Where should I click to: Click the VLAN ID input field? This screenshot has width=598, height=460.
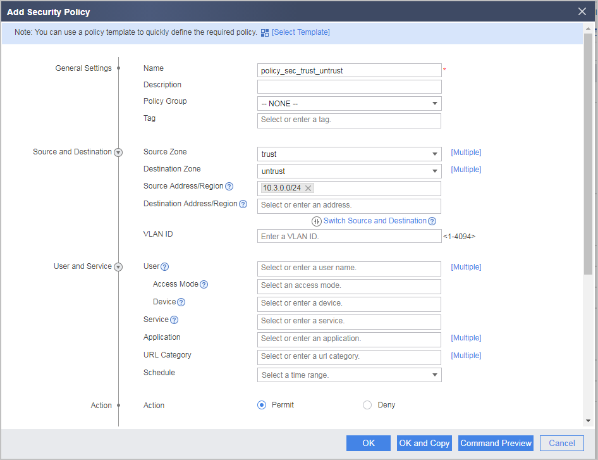350,236
